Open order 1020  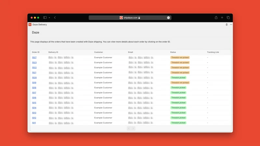pyautogui.click(x=34, y=78)
